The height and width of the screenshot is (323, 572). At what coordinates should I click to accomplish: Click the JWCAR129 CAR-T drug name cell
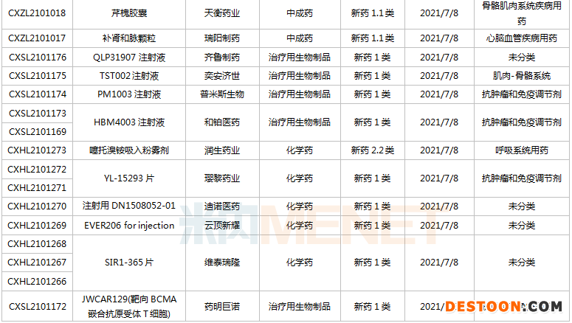coord(129,307)
